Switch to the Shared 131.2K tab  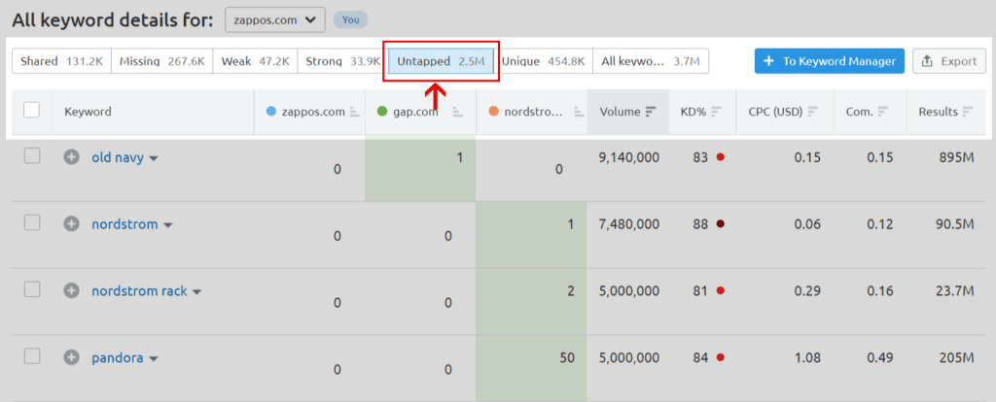coord(61,61)
